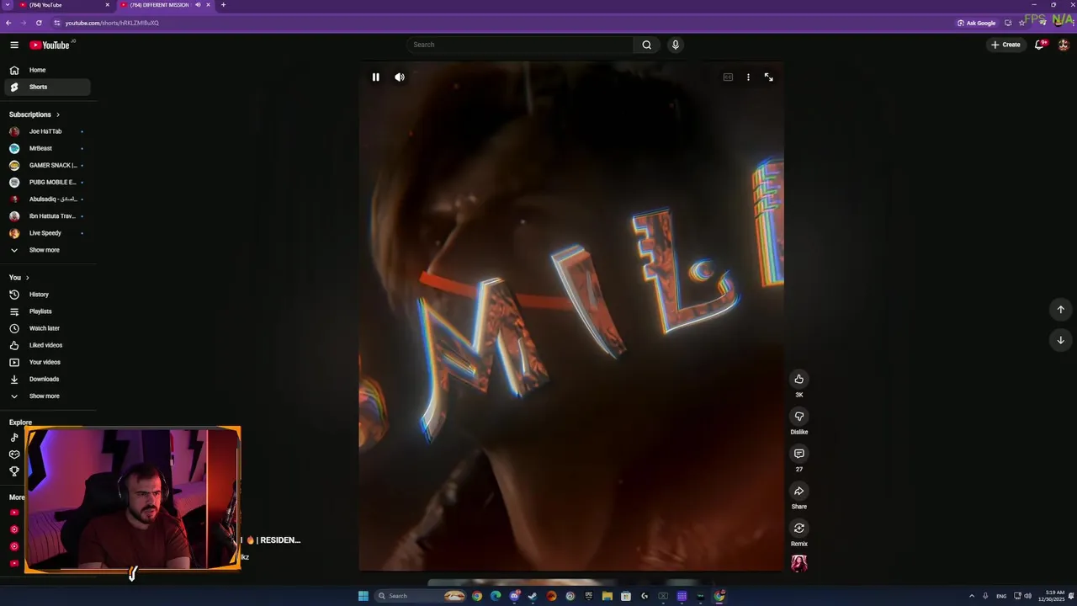Mute the Short's volume speaker icon
This screenshot has width=1077, height=606.
pyautogui.click(x=400, y=77)
